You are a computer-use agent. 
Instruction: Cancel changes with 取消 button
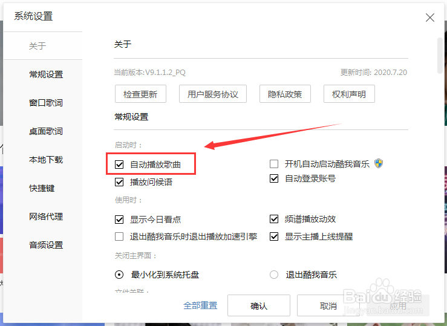point(328,305)
